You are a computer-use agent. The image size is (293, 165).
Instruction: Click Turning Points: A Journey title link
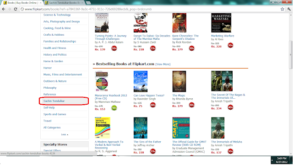[x=111, y=37]
